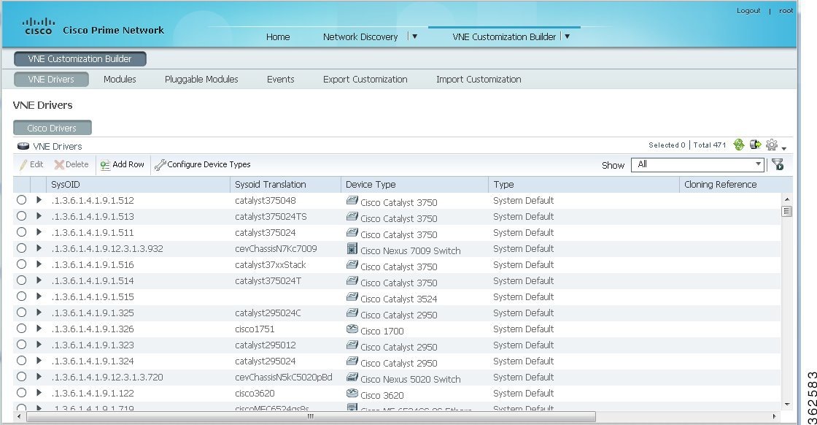This screenshot has height=425, width=817.
Task: Click the Cisco logo in the header
Action: coord(38,26)
